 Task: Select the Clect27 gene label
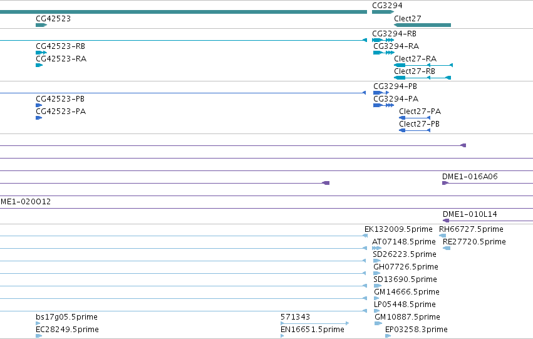(x=408, y=19)
